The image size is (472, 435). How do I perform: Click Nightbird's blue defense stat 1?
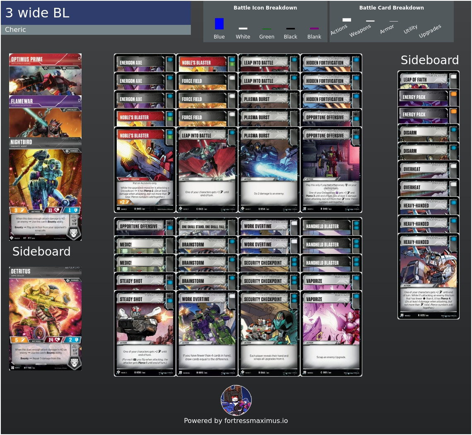coord(72,210)
